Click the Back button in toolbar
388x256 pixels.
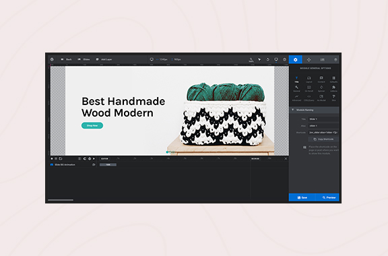coord(66,59)
